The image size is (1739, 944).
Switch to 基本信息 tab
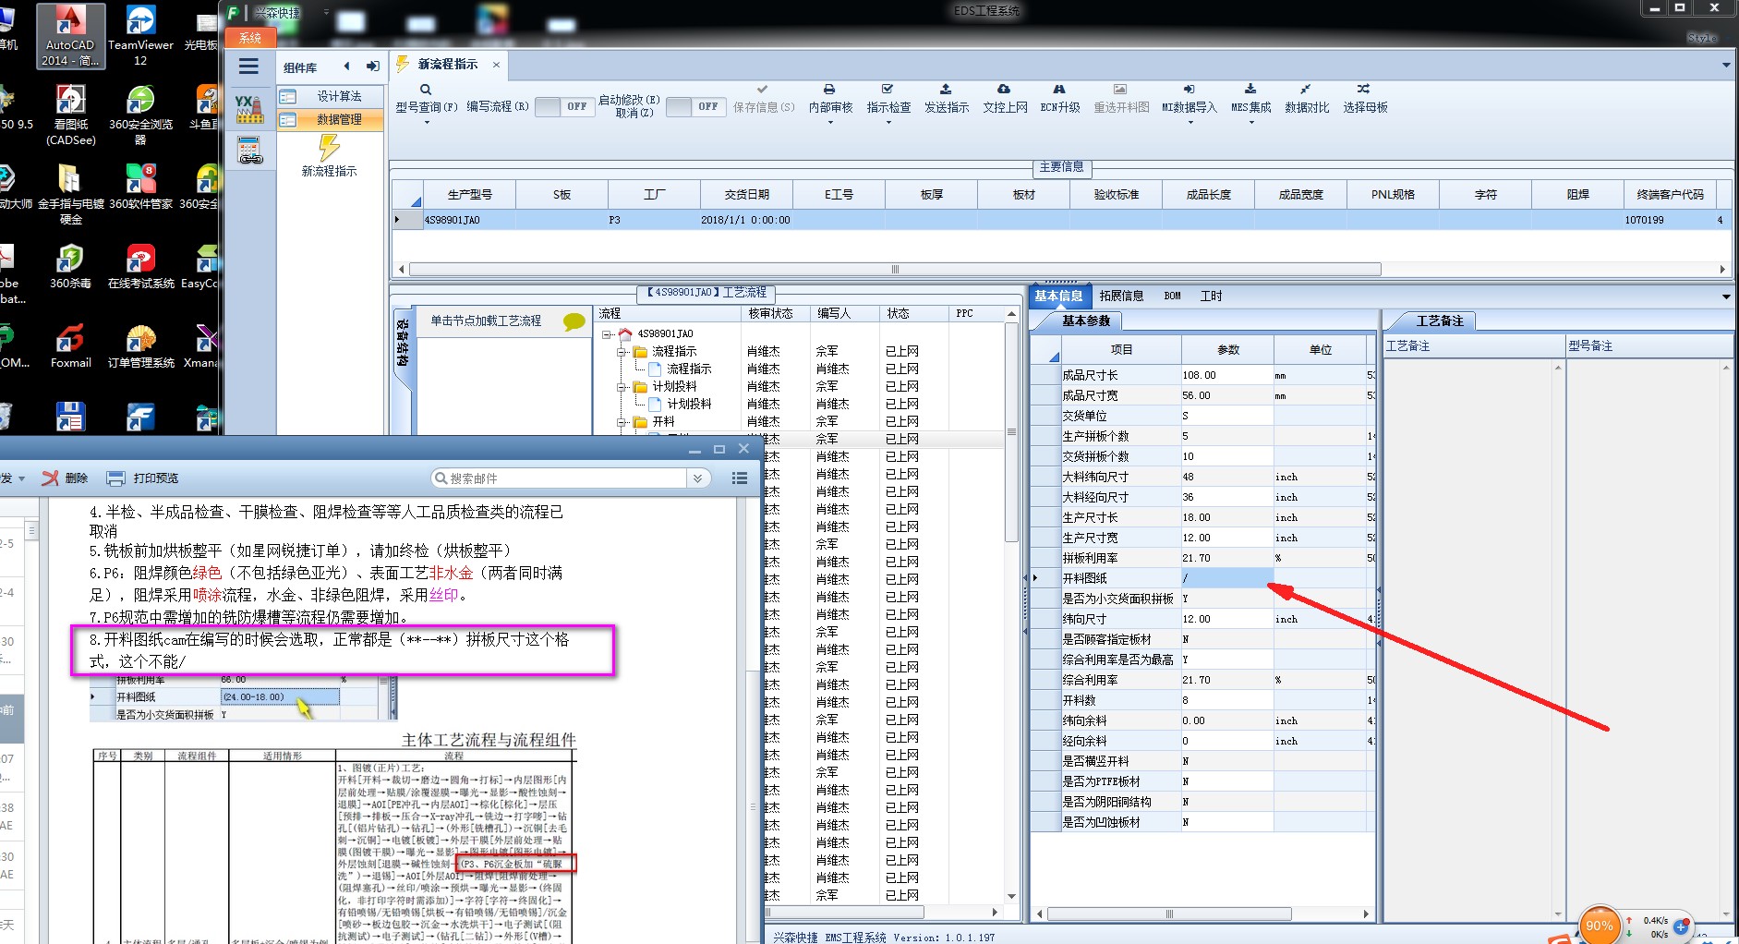tap(1058, 296)
